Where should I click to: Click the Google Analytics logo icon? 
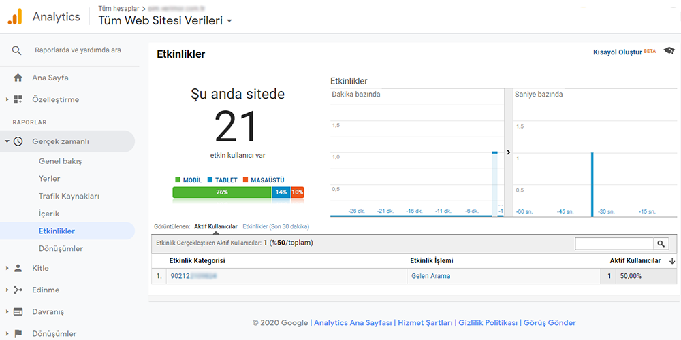click(14, 17)
